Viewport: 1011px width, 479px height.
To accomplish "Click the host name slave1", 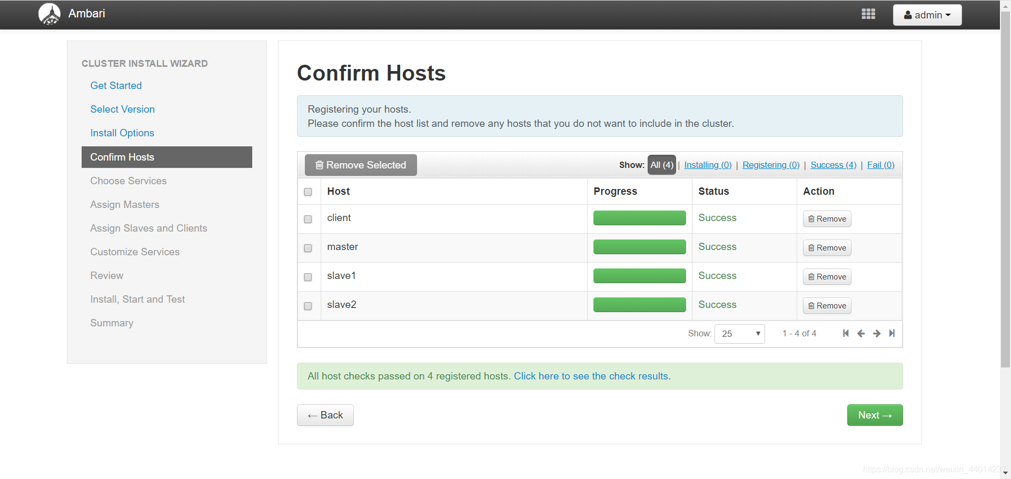I will pos(341,276).
